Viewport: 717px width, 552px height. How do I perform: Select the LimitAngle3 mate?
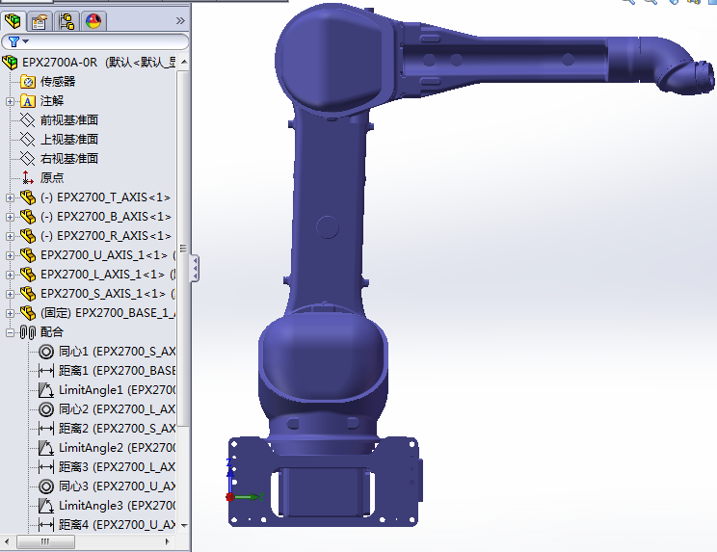[x=107, y=506]
